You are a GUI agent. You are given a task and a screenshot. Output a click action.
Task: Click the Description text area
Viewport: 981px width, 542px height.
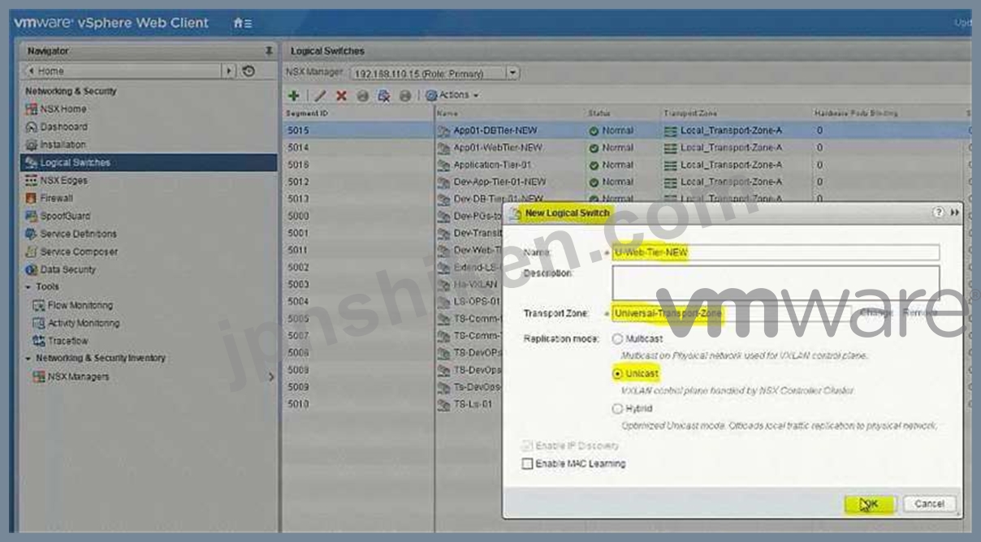coord(776,283)
